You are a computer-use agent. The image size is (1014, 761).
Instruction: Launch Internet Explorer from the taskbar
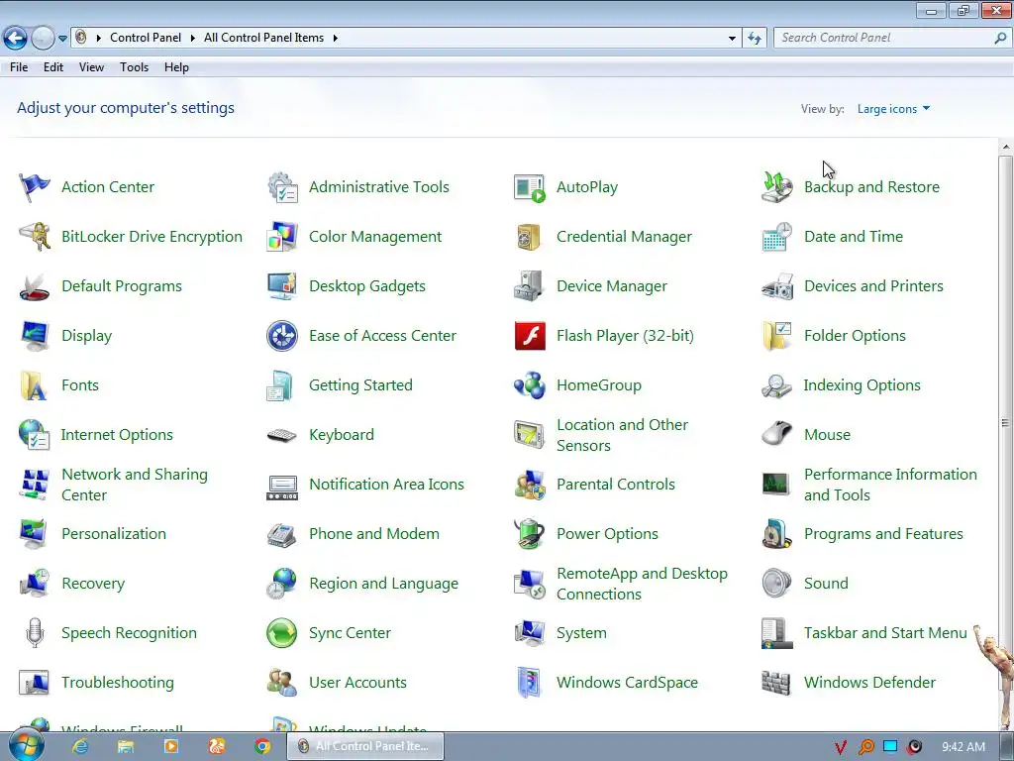tap(80, 747)
